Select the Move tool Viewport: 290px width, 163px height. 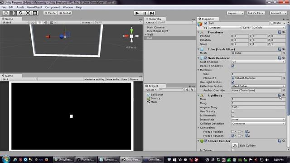coord(13,13)
